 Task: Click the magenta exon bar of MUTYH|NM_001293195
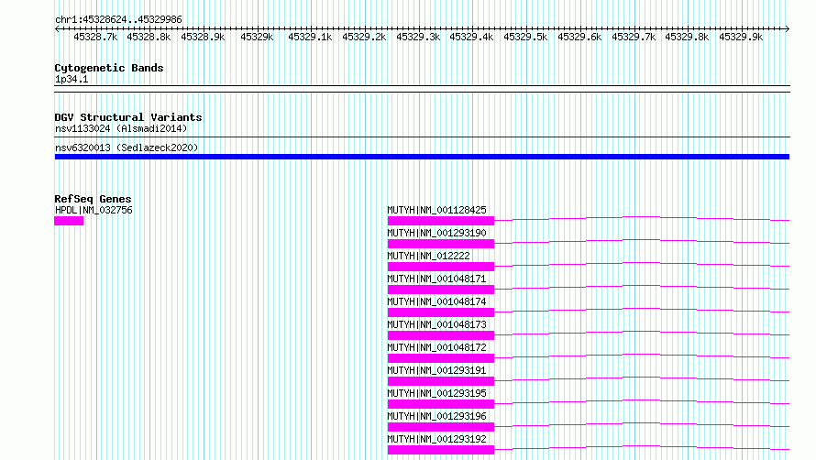coord(441,404)
